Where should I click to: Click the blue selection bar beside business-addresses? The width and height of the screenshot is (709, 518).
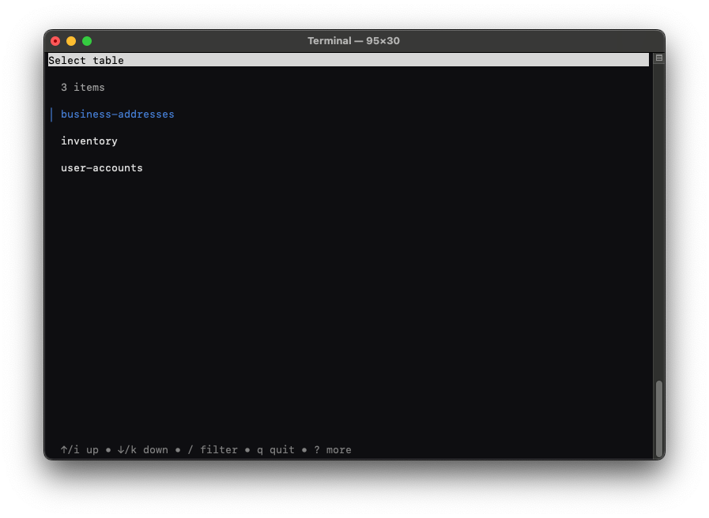[x=51, y=114]
